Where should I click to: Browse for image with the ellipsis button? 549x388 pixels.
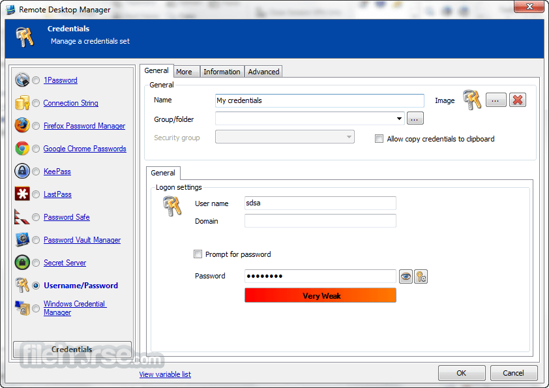496,100
